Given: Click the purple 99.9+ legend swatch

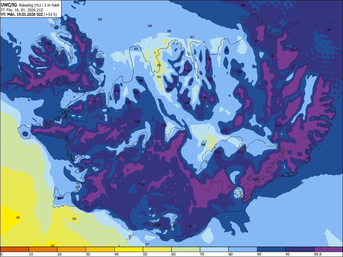Looking at the screenshot, I should click(x=328, y=249).
